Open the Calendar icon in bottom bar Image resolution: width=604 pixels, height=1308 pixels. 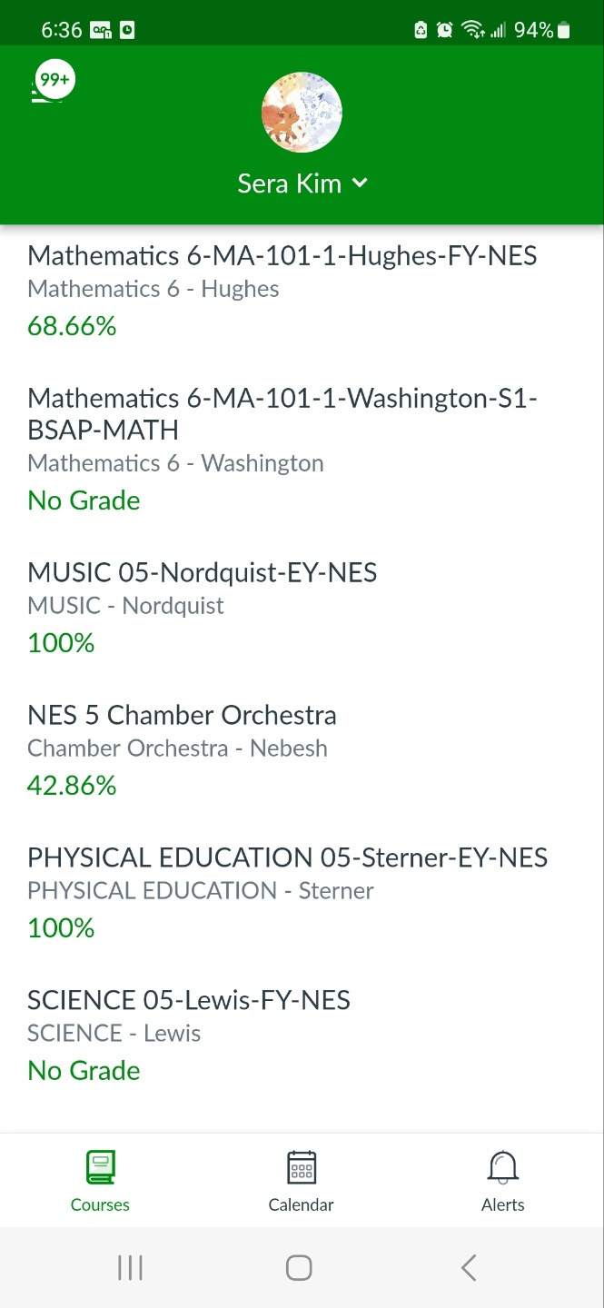tap(301, 1167)
